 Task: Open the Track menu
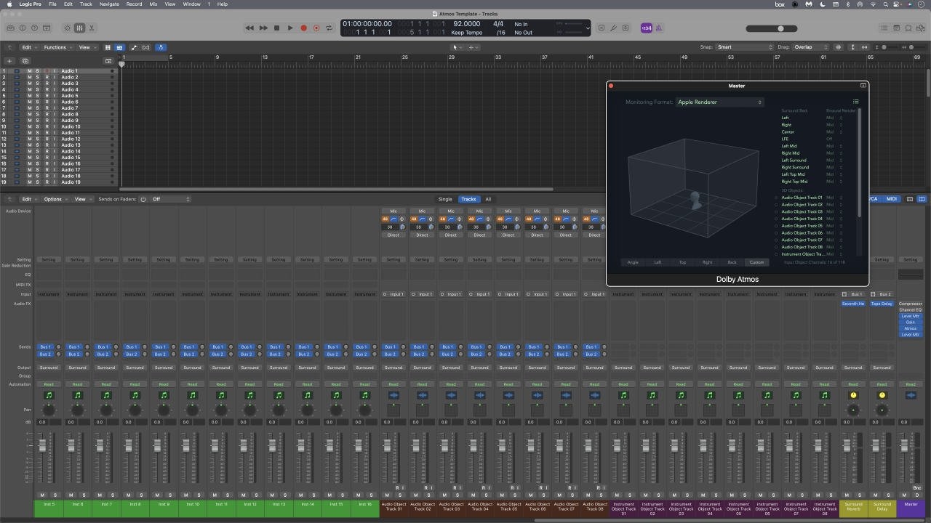[x=85, y=4]
